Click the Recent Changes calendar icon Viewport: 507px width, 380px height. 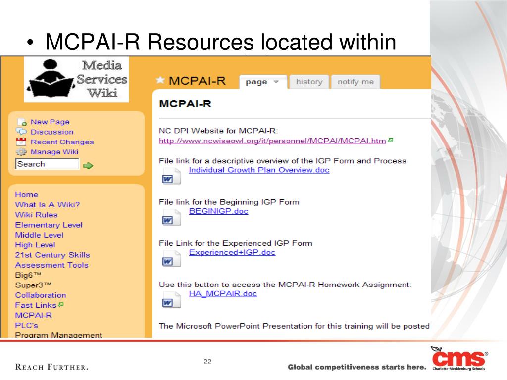[x=21, y=142]
